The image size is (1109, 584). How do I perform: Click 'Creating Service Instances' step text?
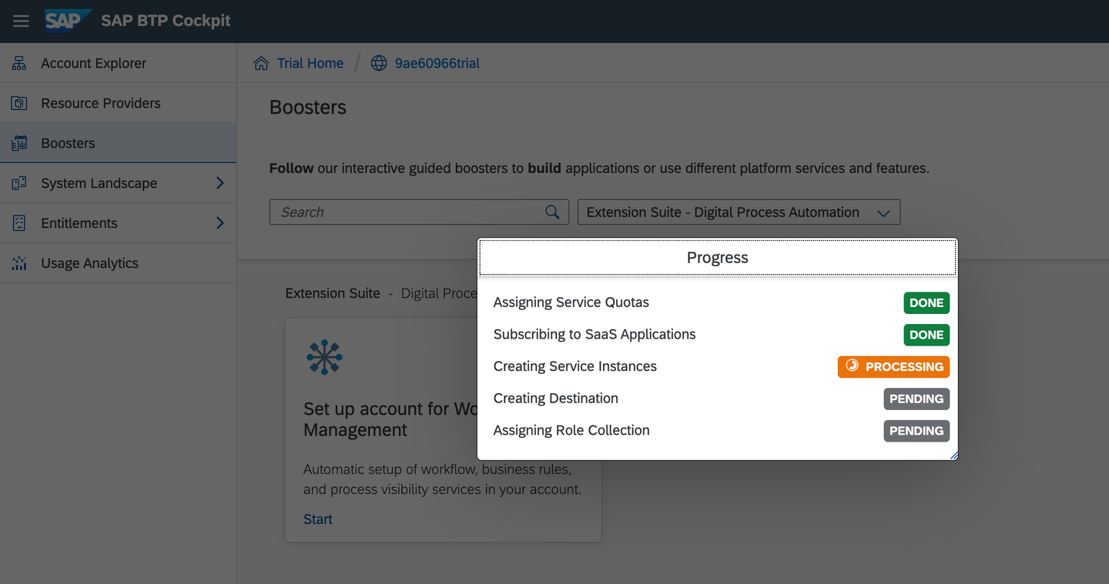[x=575, y=366]
